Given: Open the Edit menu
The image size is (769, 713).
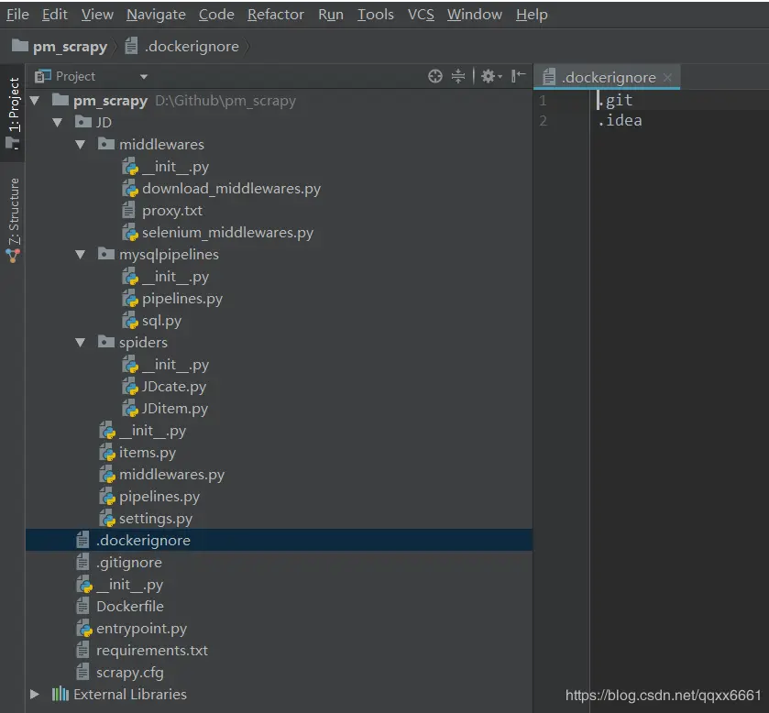Looking at the screenshot, I should pos(54,15).
